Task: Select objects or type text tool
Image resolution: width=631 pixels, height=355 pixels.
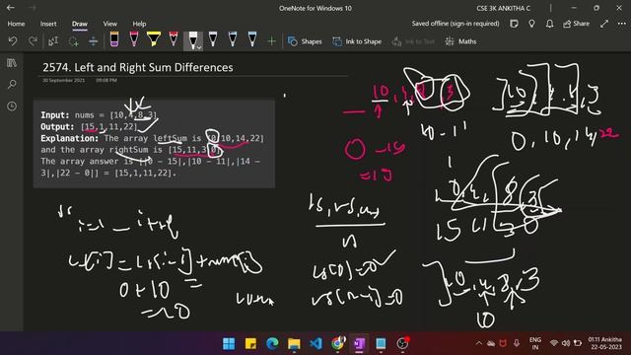Action: click(x=53, y=41)
